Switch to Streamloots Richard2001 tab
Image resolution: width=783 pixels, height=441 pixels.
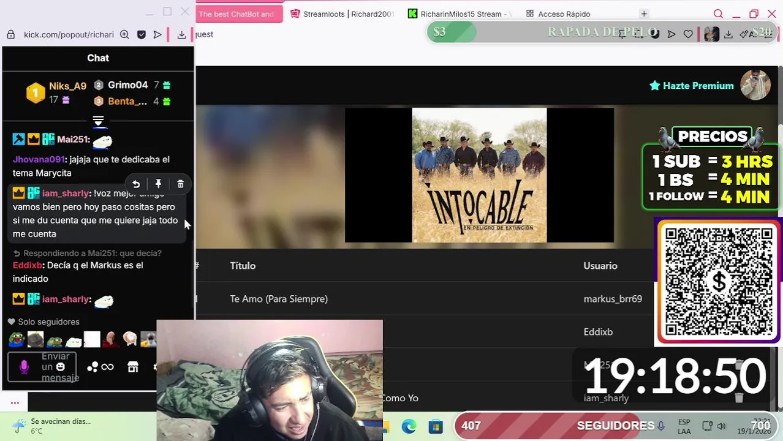tap(342, 13)
